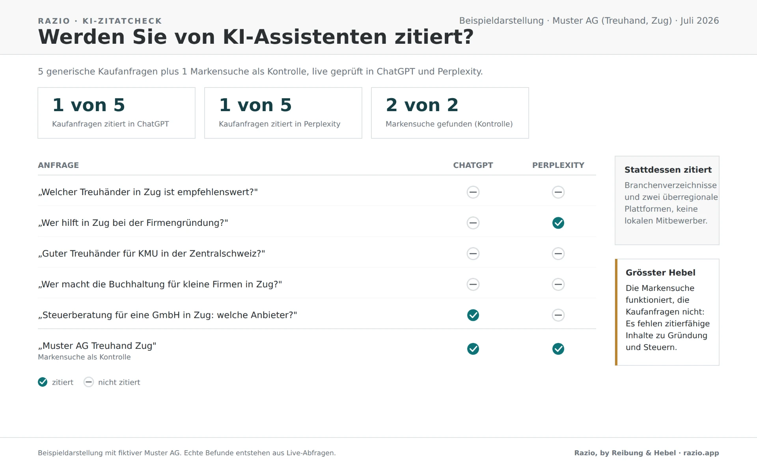Click ChatGPT minus icon for KMU Zentralschweiz row
Viewport: 757px width, 473px height.
point(473,253)
